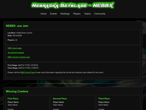The image size is (146, 110).
Task: Click the Final Stage match type line
Action: tap(23, 68)
